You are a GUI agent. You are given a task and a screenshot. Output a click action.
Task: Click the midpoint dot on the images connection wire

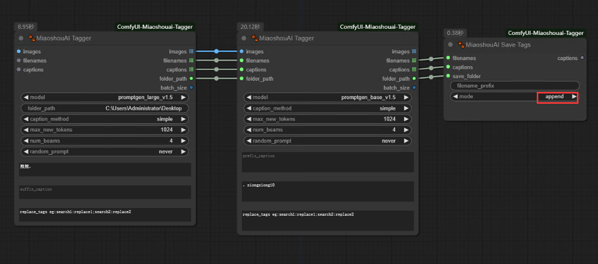pos(216,51)
